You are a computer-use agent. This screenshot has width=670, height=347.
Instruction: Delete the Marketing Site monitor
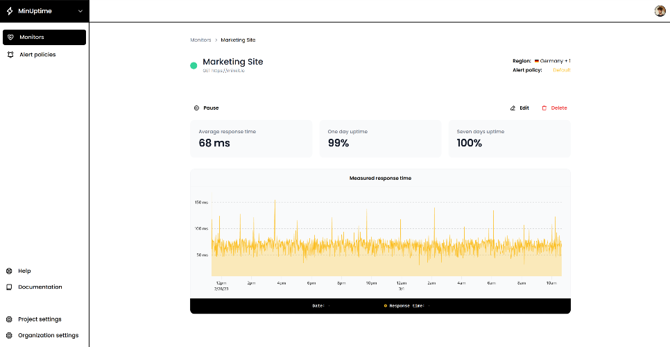(x=554, y=108)
